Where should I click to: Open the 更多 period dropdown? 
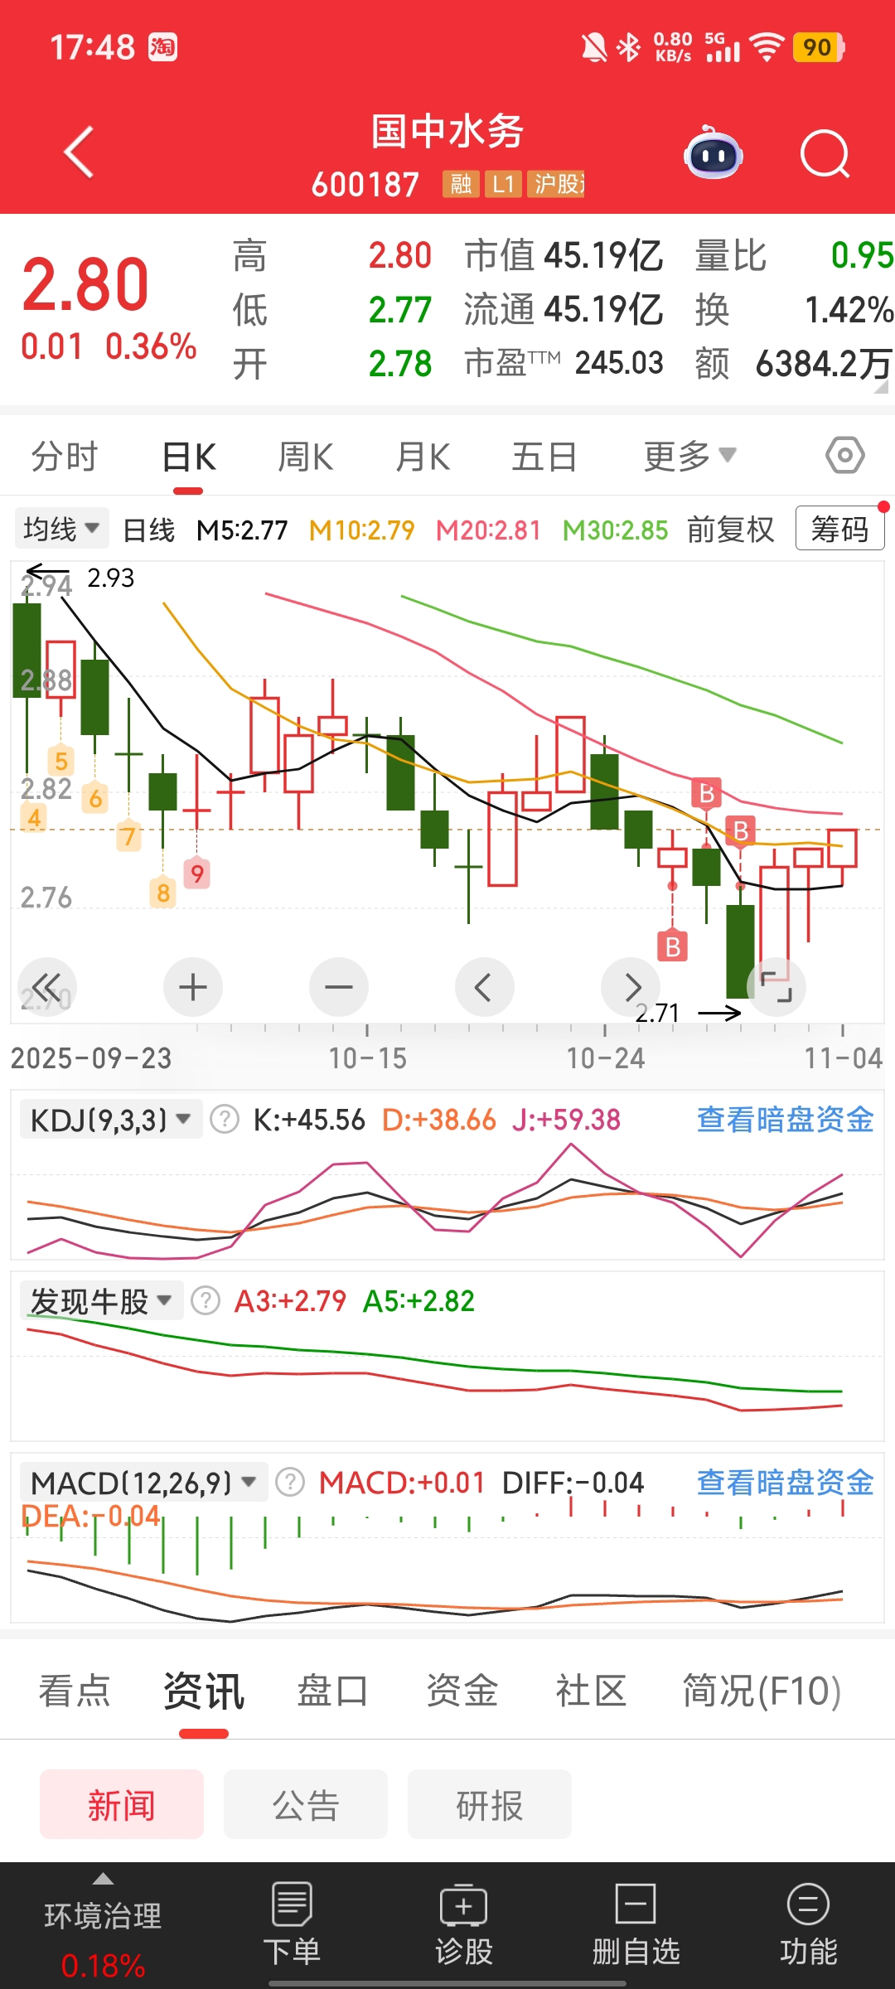click(x=689, y=456)
